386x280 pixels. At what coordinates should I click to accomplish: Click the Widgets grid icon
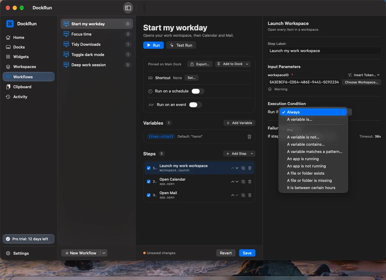pyautogui.click(x=8, y=57)
